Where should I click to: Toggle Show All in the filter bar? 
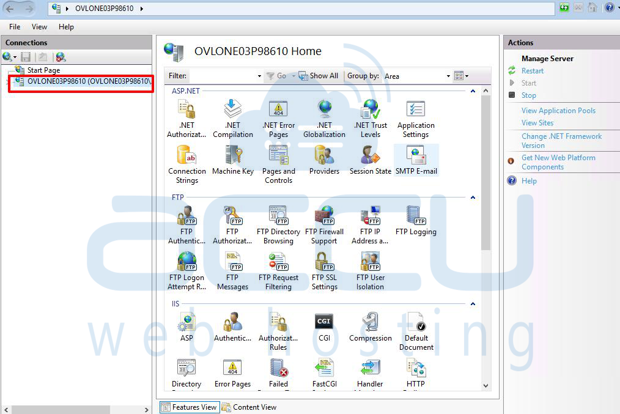319,75
